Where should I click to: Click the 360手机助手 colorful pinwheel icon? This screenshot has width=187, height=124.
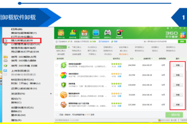tap(63, 75)
